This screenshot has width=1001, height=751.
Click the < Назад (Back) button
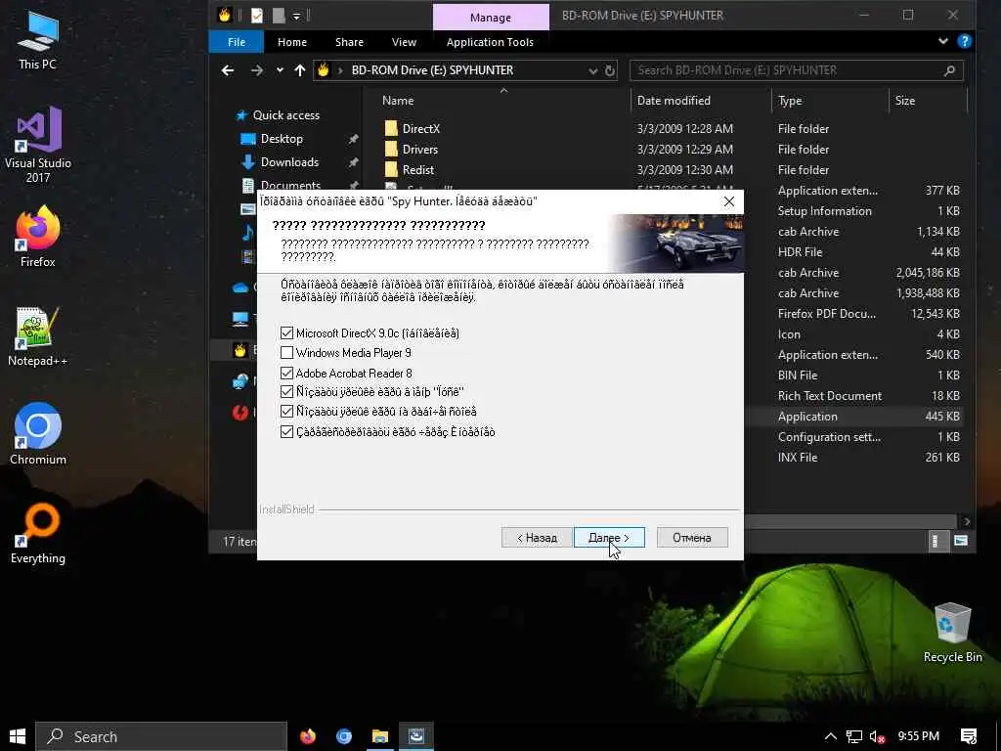point(537,538)
